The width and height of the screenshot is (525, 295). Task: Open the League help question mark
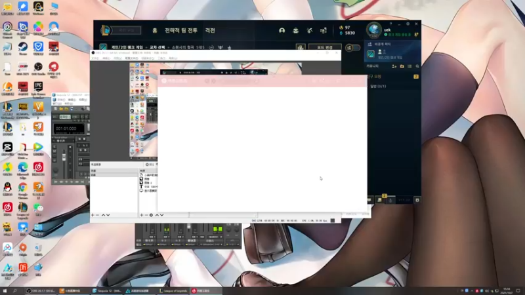pyautogui.click(x=390, y=24)
